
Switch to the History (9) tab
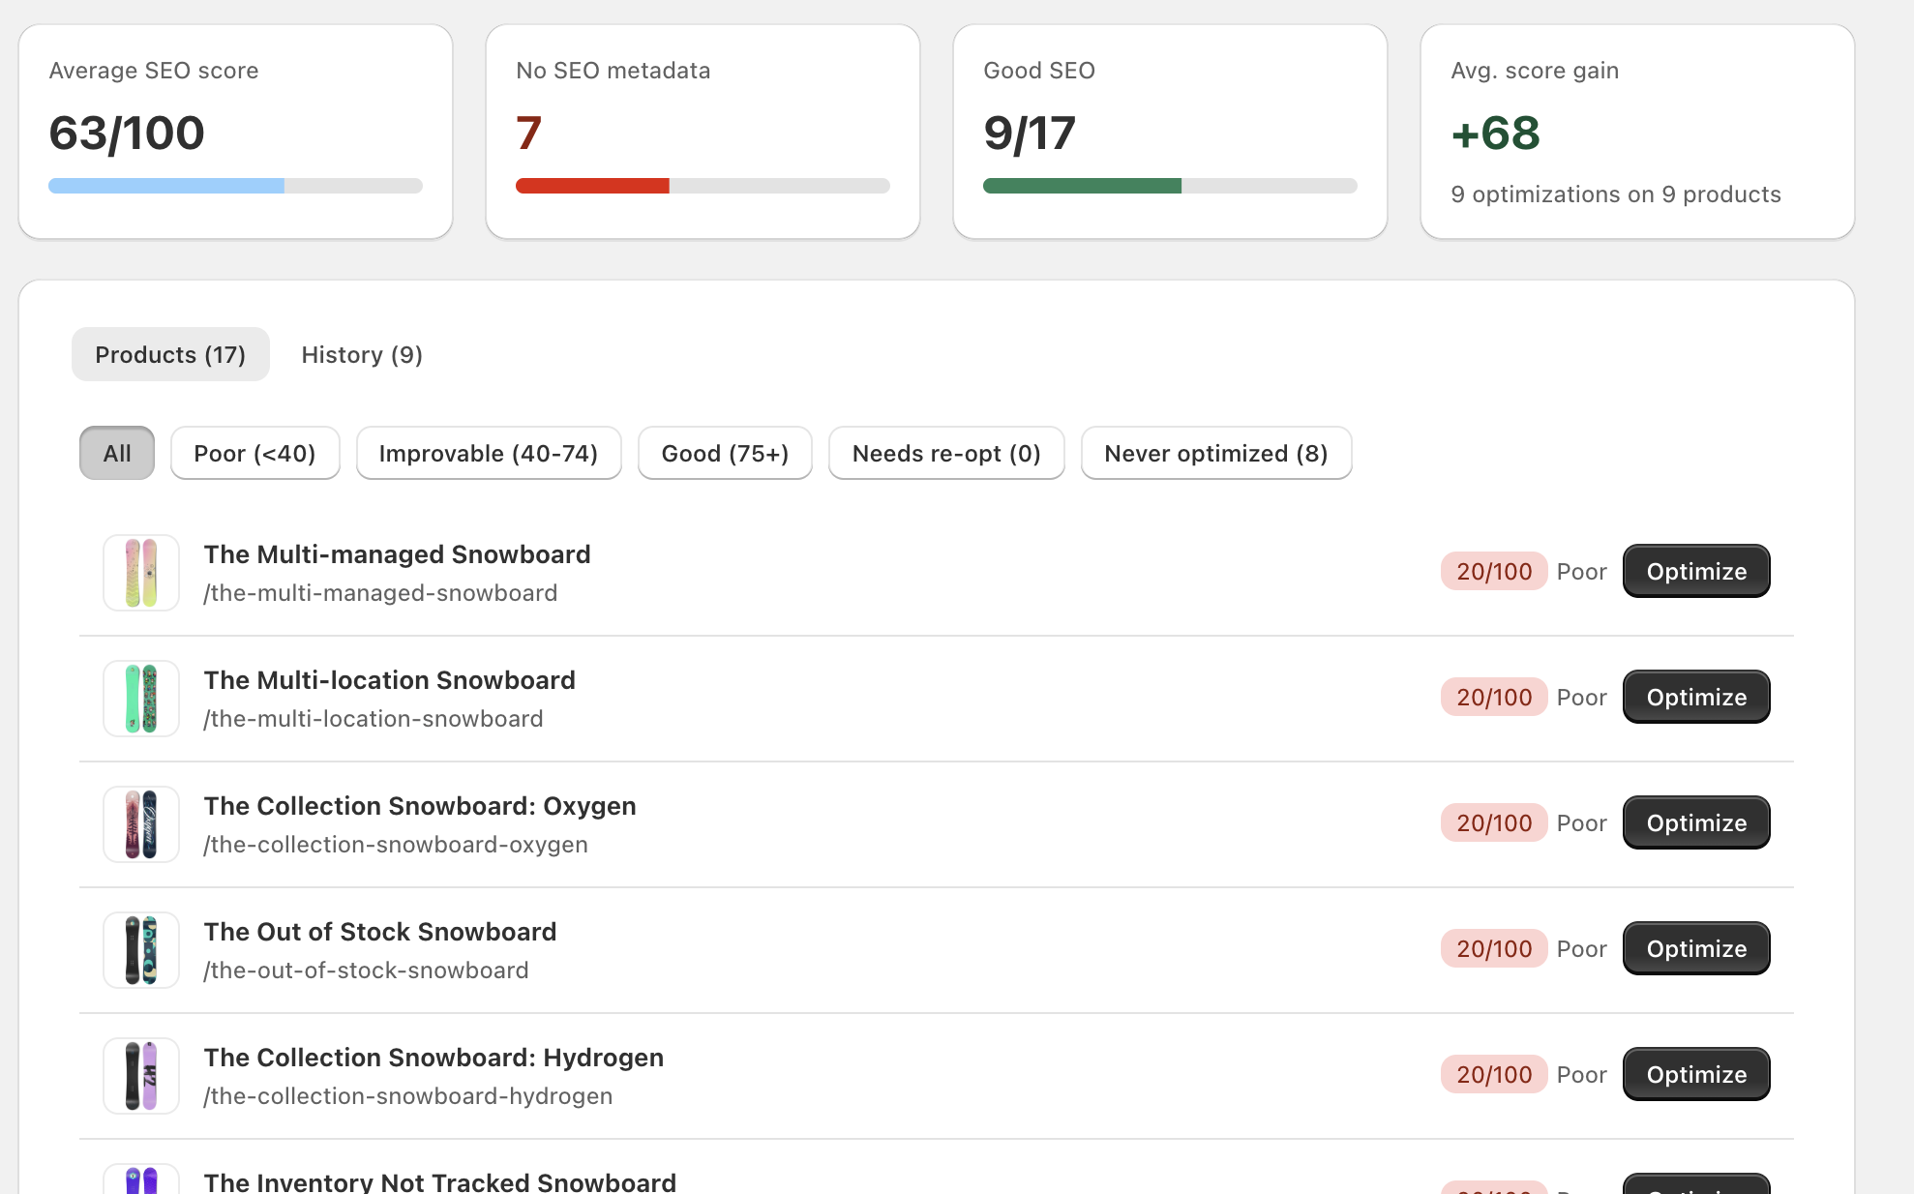(362, 354)
